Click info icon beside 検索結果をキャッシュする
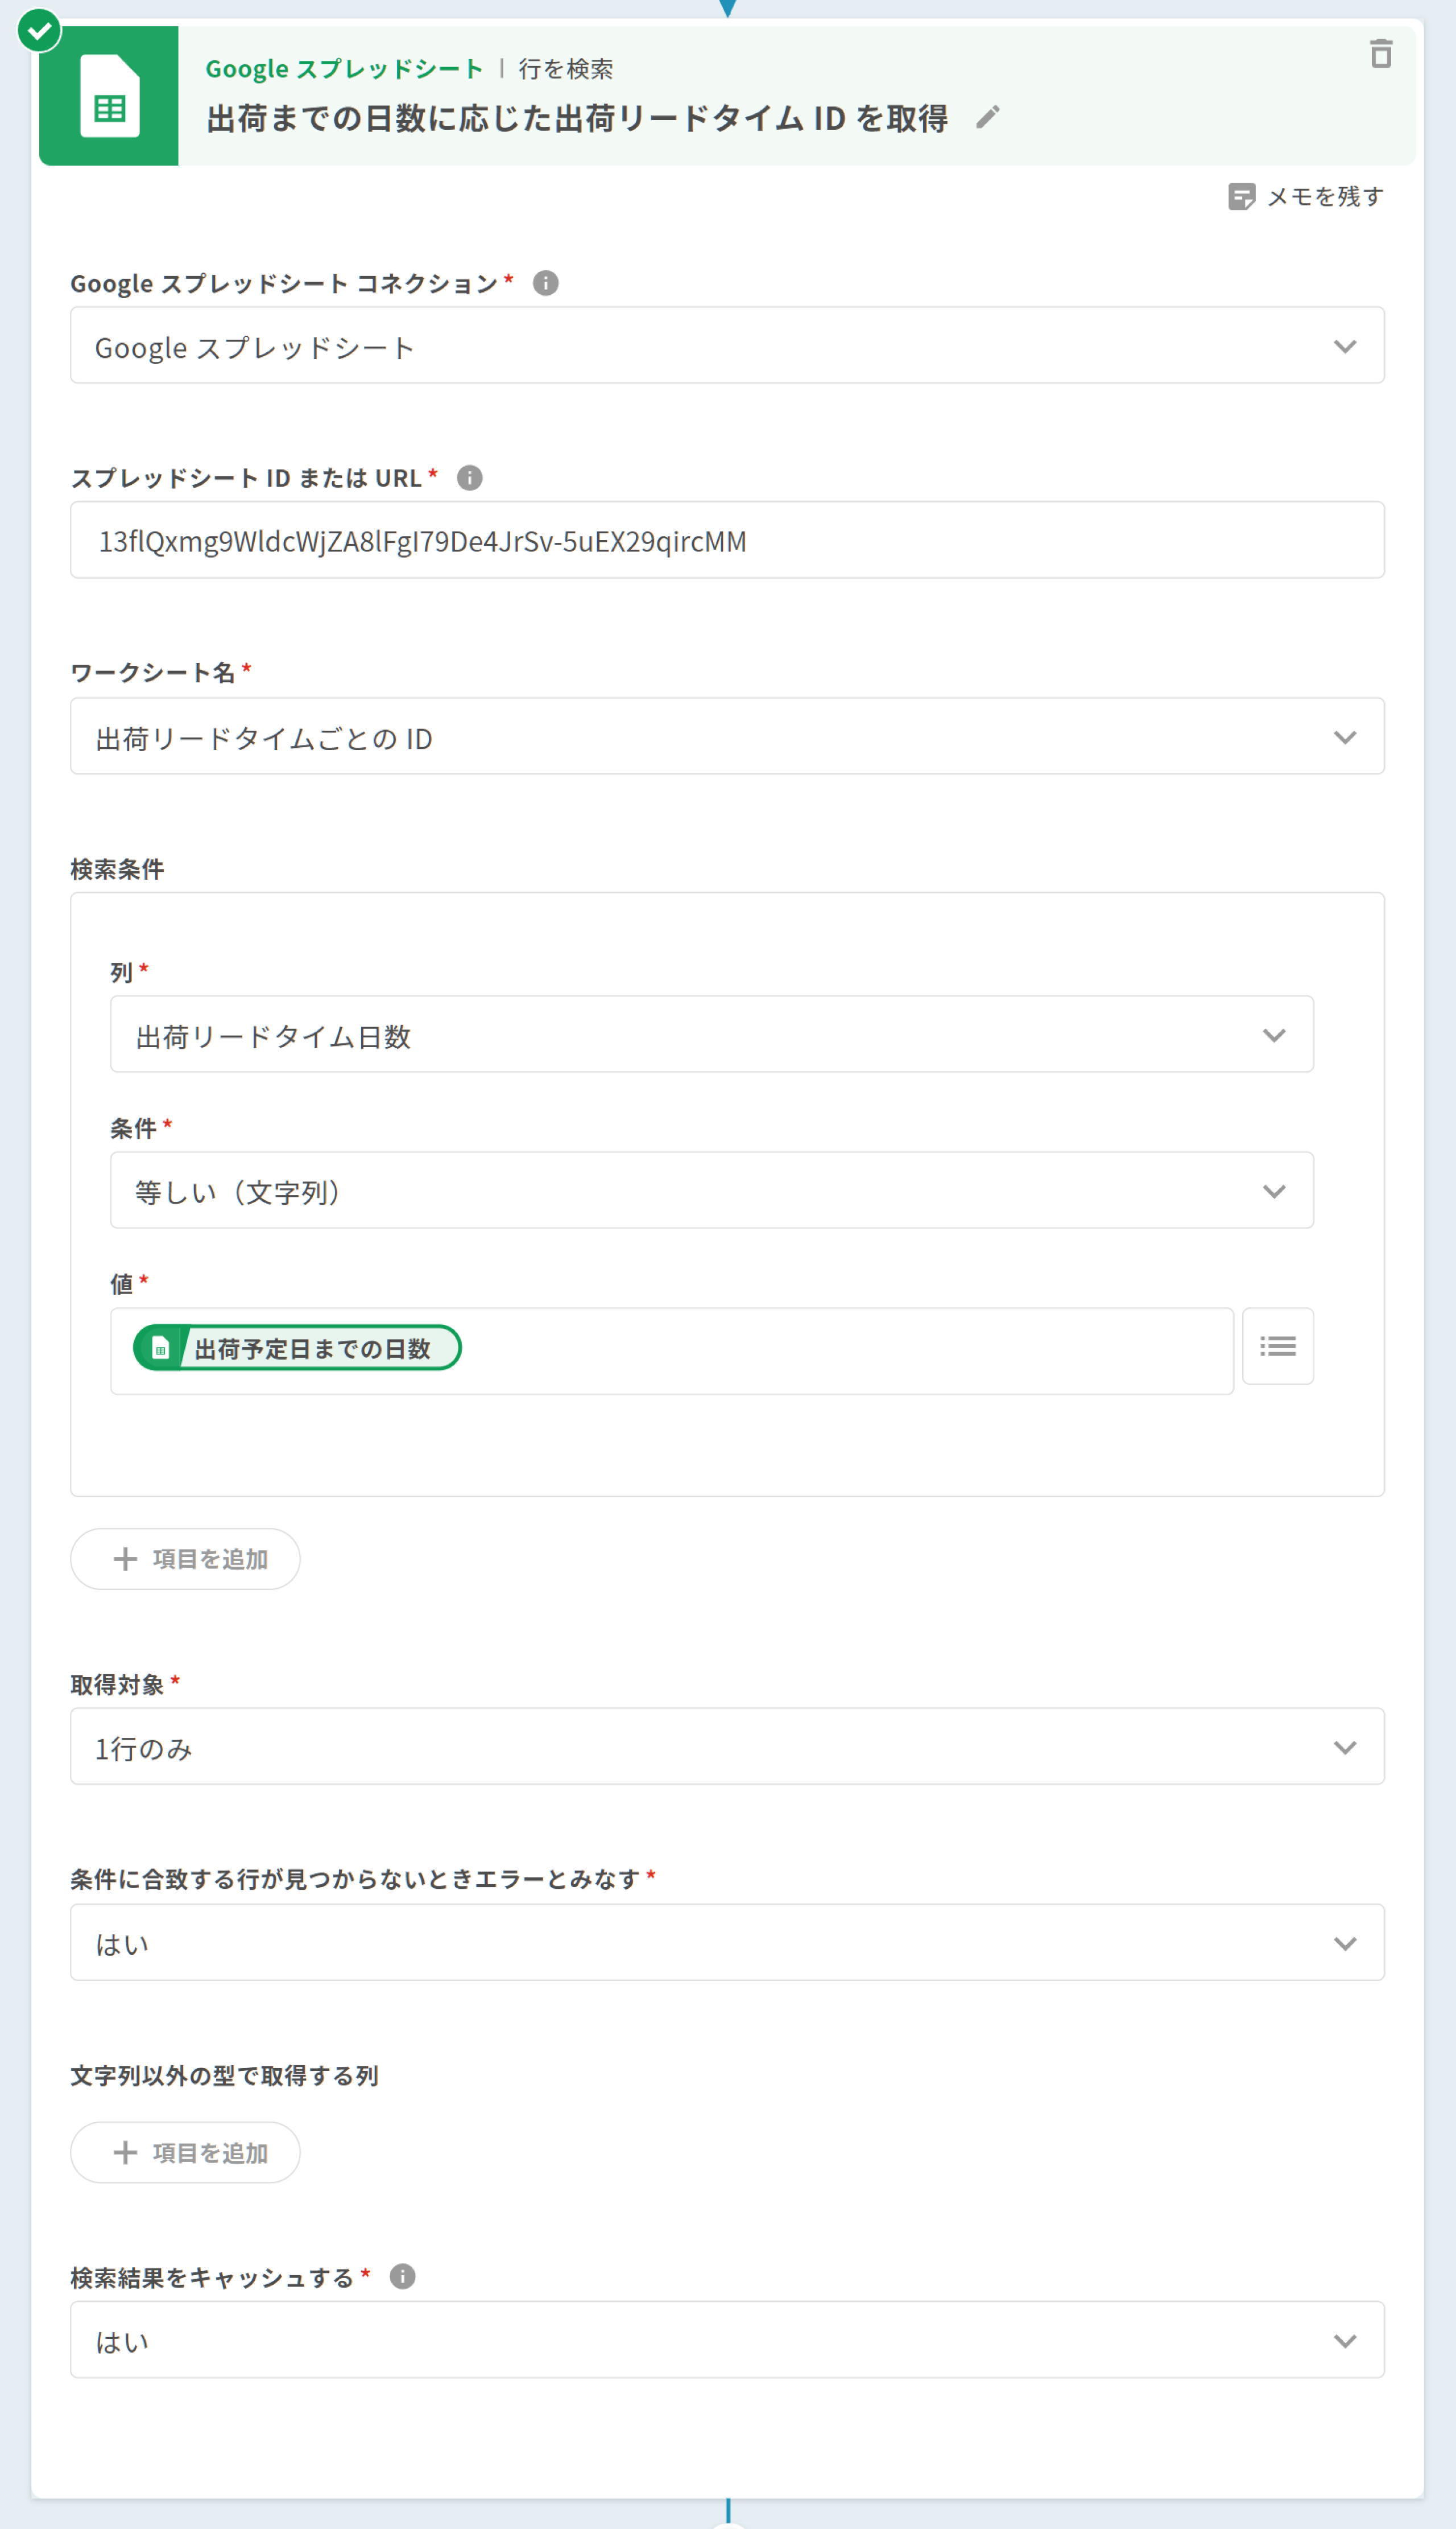 [x=402, y=2276]
